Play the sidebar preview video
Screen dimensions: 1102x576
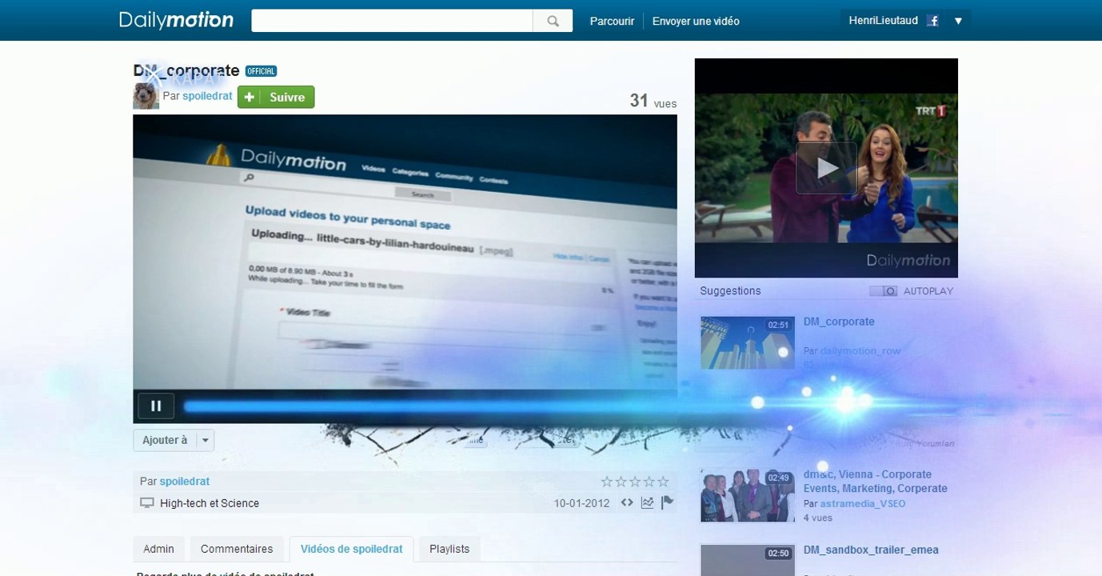pyautogui.click(x=826, y=168)
